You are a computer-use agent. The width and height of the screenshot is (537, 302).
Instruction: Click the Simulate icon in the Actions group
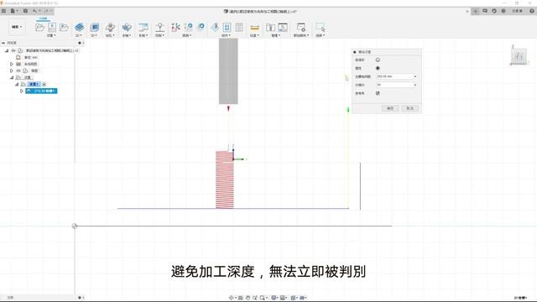pyautogui.click(x=215, y=27)
